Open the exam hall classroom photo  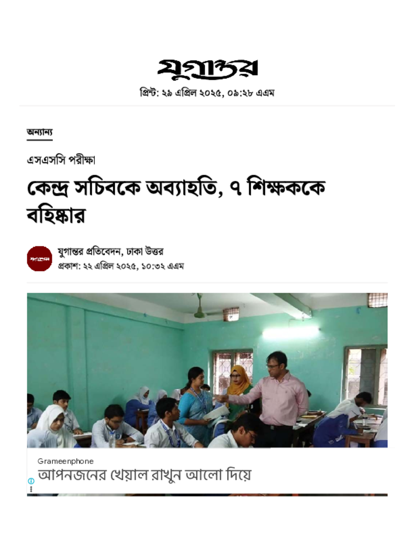click(x=207, y=370)
